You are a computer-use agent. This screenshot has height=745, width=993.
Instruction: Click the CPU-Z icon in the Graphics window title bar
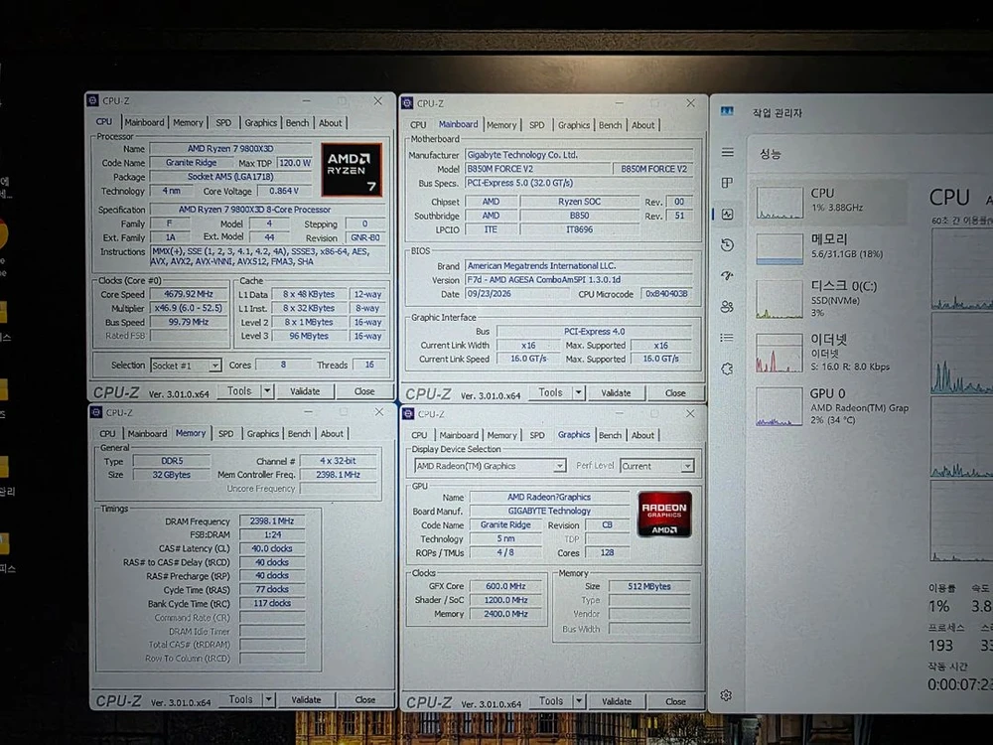tap(408, 413)
